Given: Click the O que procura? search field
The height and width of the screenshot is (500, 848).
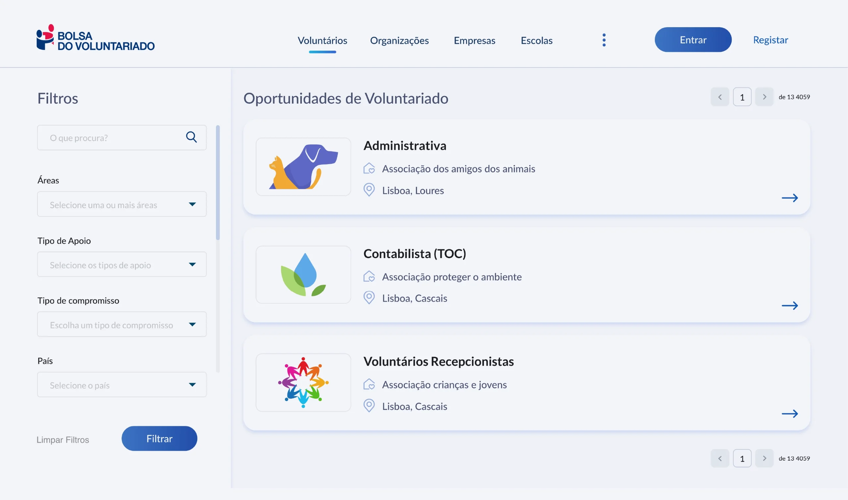Looking at the screenshot, I should point(122,137).
